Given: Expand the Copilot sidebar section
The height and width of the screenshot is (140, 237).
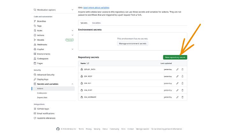Looking at the screenshot, I should click(x=72, y=49).
